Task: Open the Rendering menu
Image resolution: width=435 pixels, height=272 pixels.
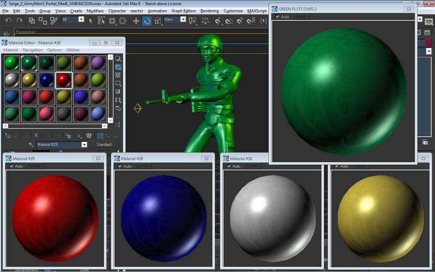Action: coord(209,11)
